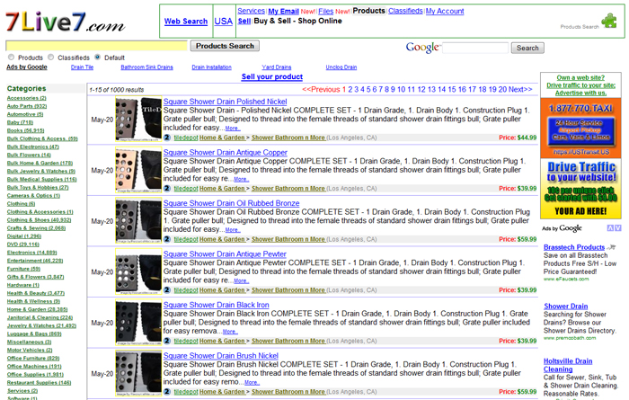Click Antique Copper drain thumbnail image
Viewport: 629px width, 400px height.
point(138,171)
